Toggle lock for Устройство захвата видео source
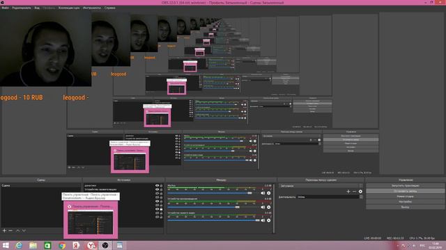This screenshot has width=446, height=250. tap(161, 190)
